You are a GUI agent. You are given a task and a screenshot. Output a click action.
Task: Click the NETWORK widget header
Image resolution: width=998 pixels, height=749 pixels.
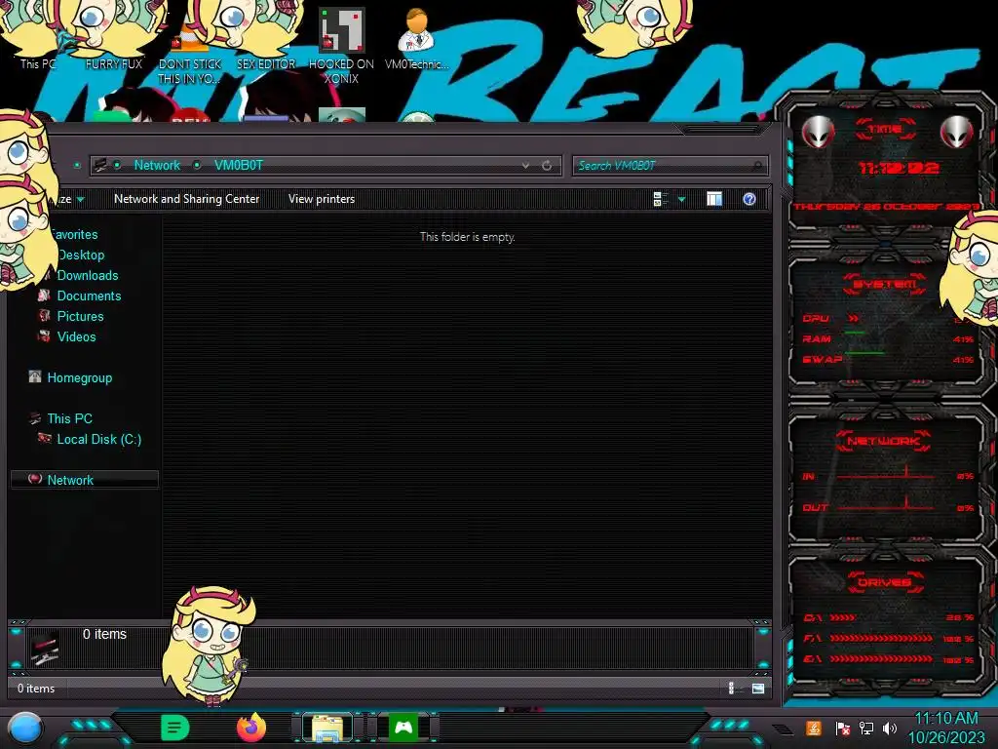(883, 441)
